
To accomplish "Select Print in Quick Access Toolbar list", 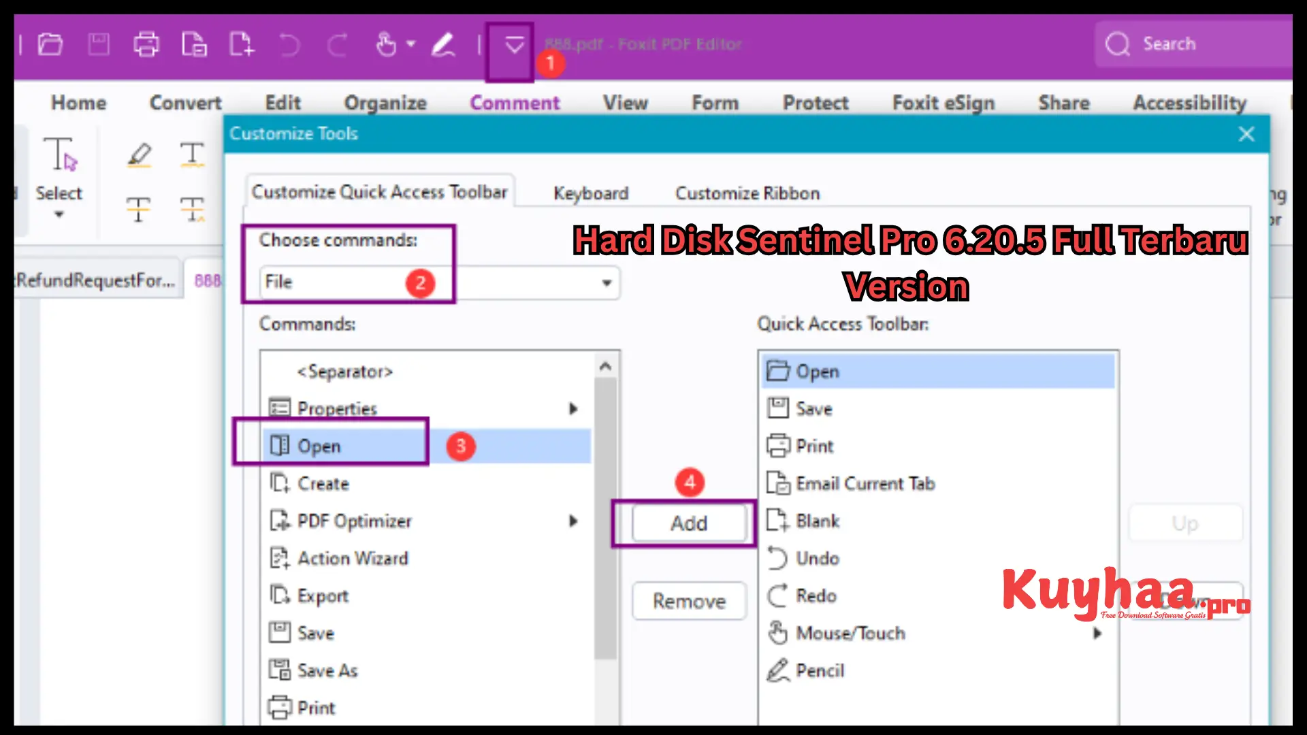I will pyautogui.click(x=938, y=446).
